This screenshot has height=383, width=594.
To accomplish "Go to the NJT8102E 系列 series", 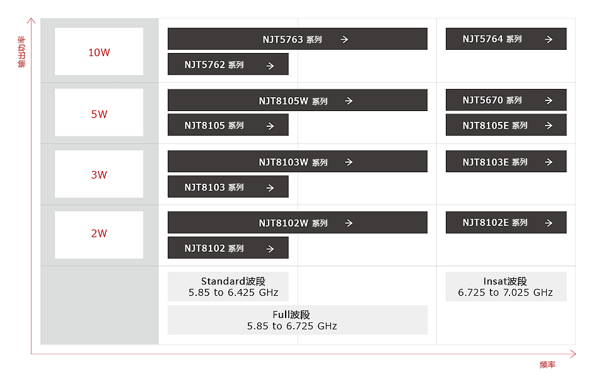I will pyautogui.click(x=506, y=223).
